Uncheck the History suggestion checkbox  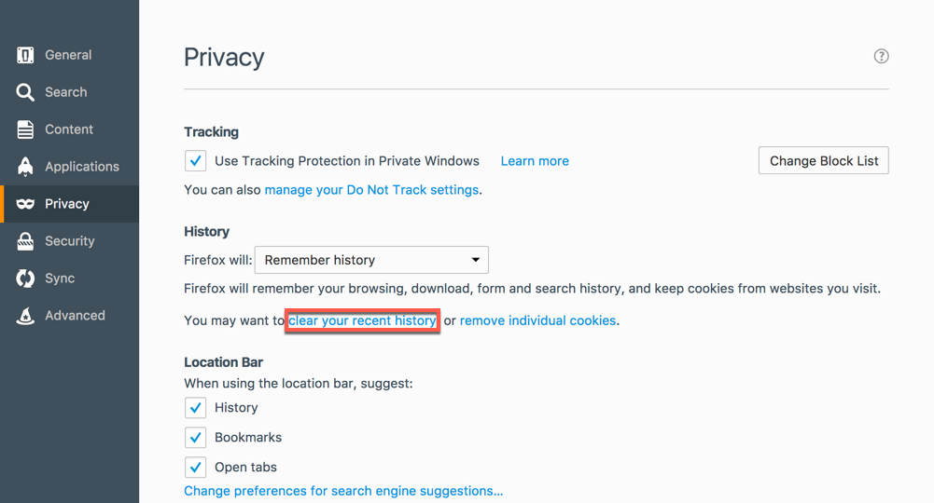(x=195, y=408)
